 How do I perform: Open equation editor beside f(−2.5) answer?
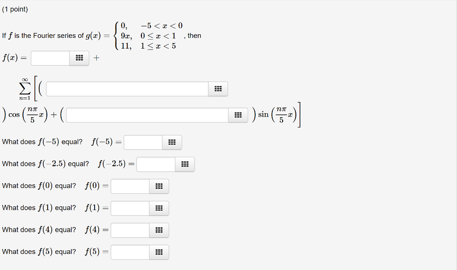point(185,164)
